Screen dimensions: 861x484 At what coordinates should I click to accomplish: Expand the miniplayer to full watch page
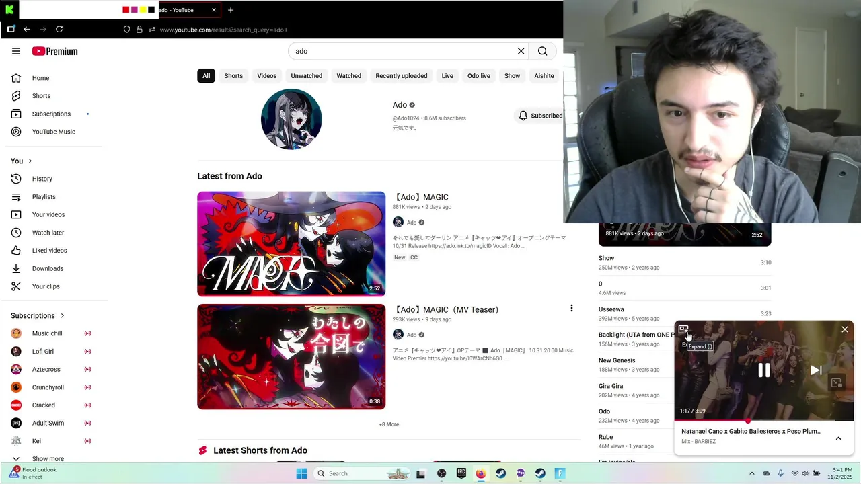pyautogui.click(x=683, y=329)
